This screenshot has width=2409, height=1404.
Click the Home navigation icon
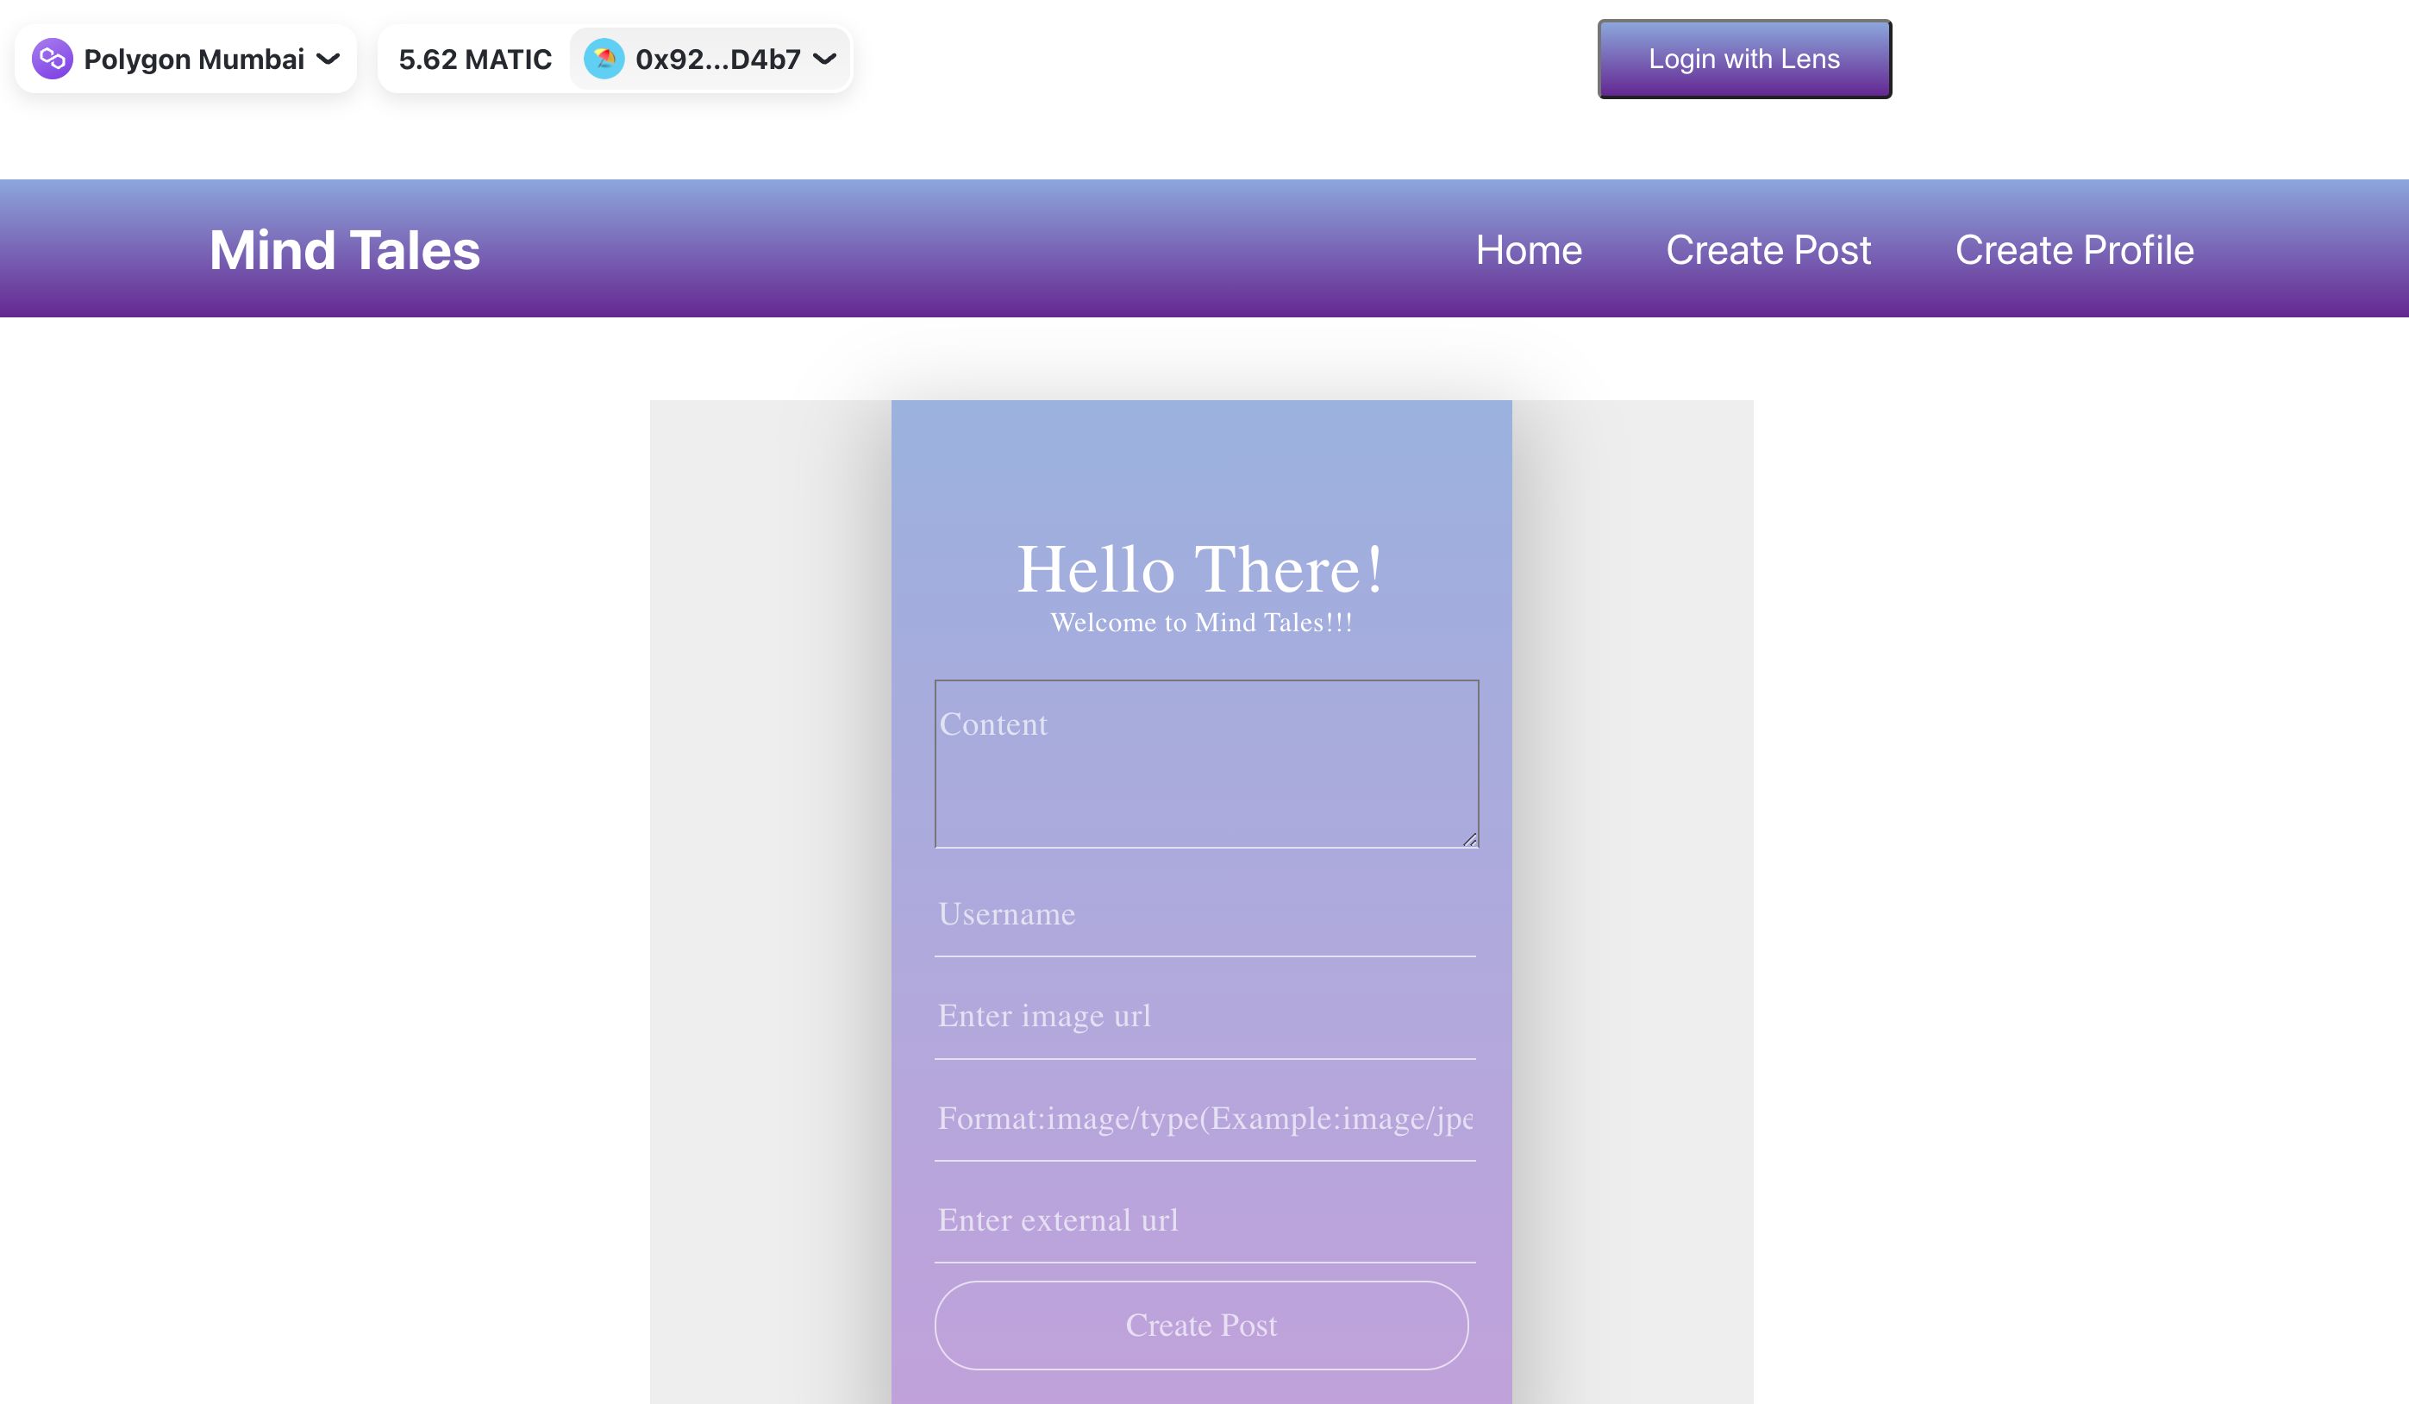pos(1530,249)
